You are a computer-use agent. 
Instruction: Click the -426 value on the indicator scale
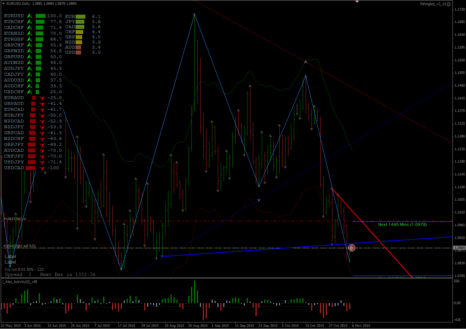457,320
